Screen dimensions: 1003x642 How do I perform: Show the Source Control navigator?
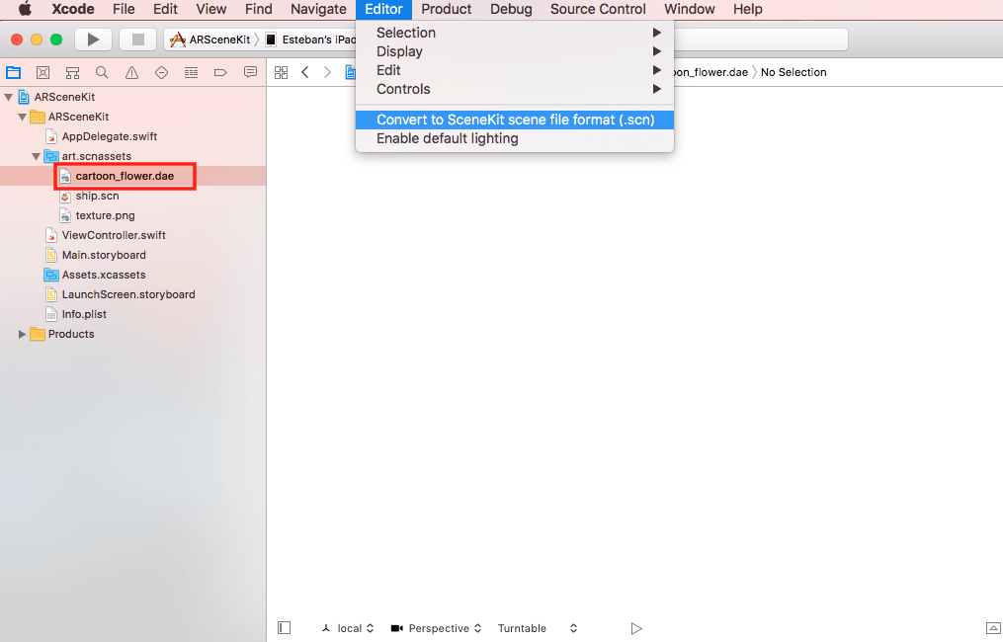pos(42,72)
